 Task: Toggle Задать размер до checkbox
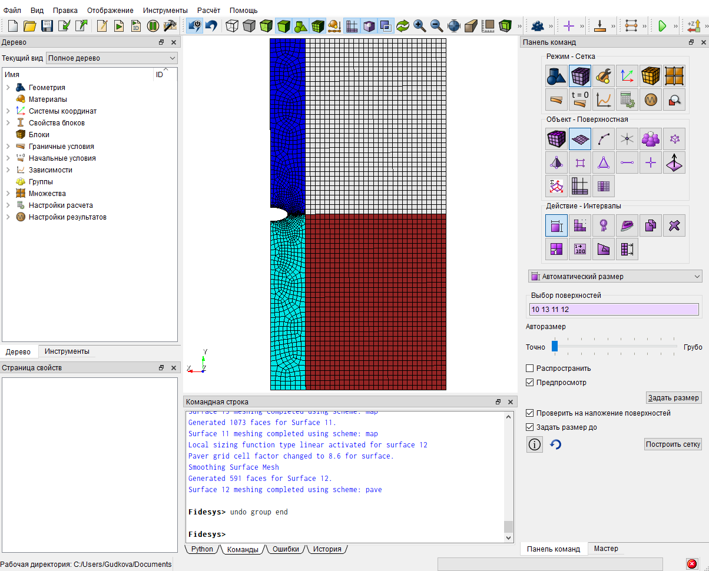tap(529, 427)
